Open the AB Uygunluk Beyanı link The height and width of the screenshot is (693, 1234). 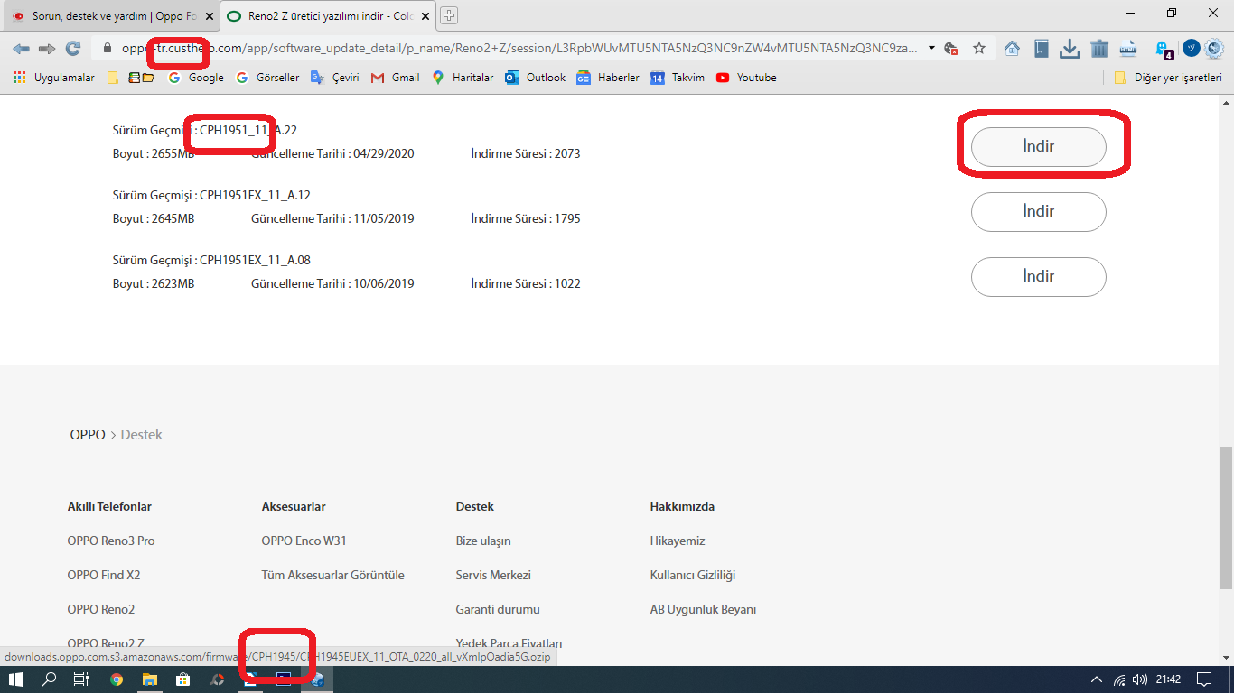703,609
